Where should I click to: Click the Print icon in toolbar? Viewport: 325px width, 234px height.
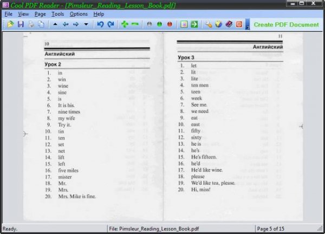[31, 24]
